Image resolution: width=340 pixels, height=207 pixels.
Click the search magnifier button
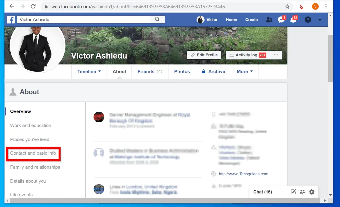(x=157, y=19)
